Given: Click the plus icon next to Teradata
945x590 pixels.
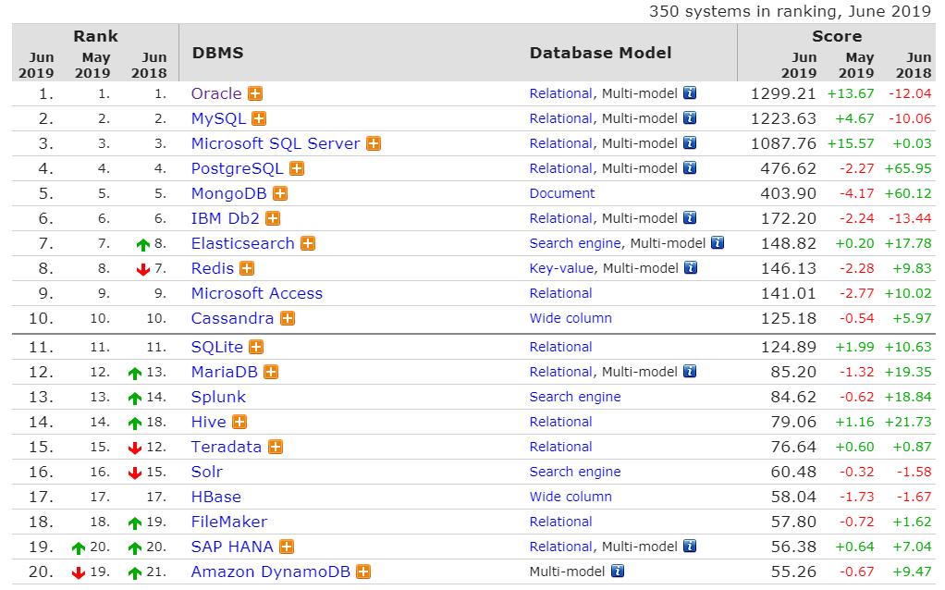Looking at the screenshot, I should [276, 447].
